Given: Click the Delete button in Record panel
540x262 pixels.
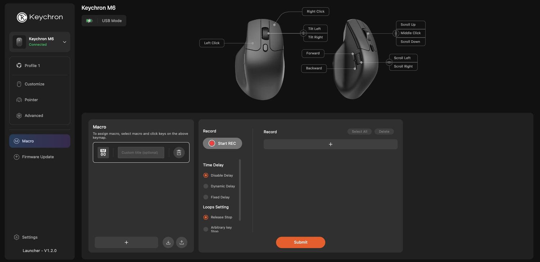Looking at the screenshot, I should coord(384,132).
